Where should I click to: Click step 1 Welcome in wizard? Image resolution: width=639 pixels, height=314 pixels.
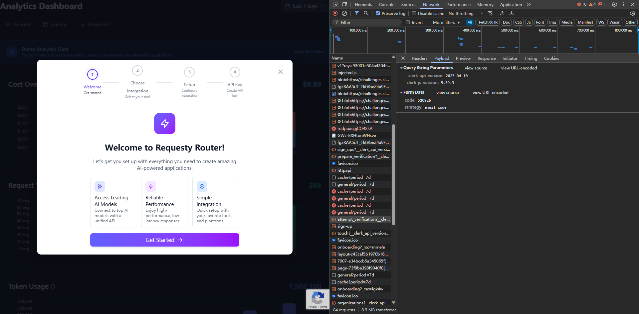[x=93, y=82]
